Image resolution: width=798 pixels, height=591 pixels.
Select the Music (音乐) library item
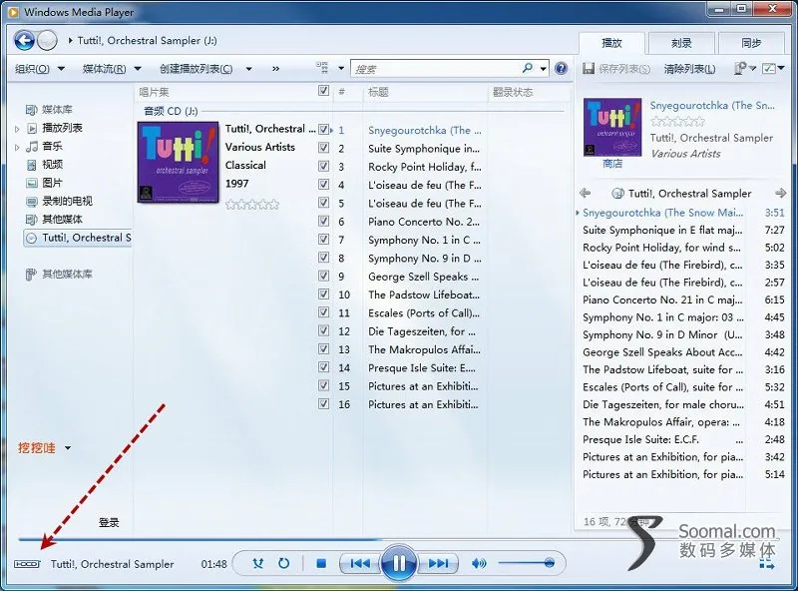[45, 146]
